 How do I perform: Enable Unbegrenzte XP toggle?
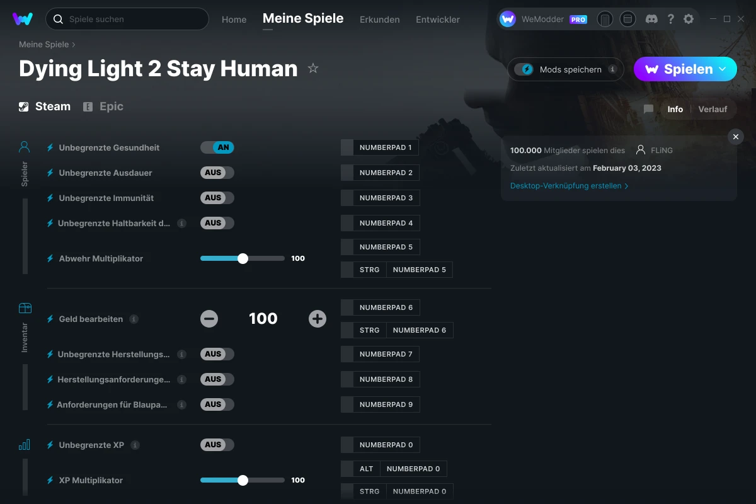click(217, 445)
